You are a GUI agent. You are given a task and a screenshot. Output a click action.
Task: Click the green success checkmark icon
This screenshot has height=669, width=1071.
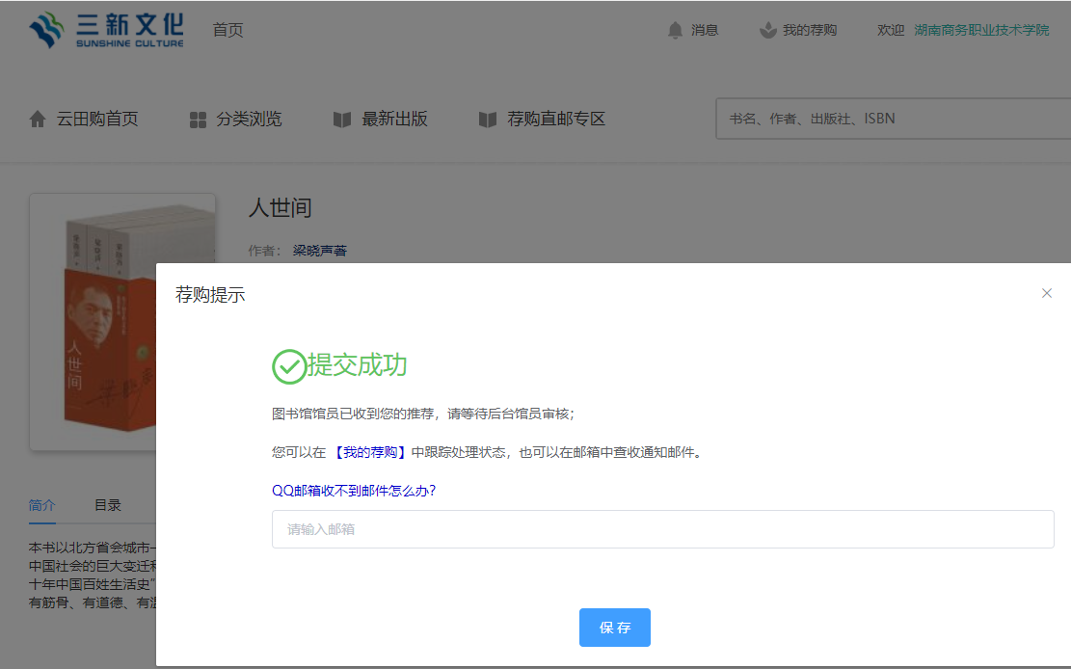[289, 366]
